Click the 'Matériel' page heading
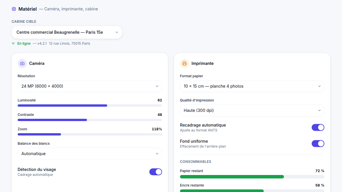 (27, 9)
